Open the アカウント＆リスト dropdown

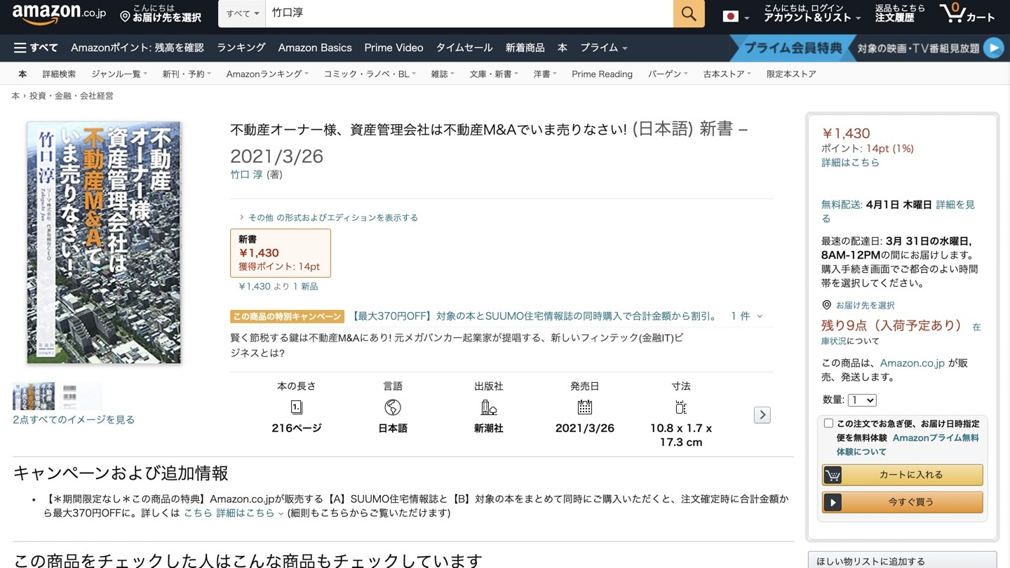(812, 13)
